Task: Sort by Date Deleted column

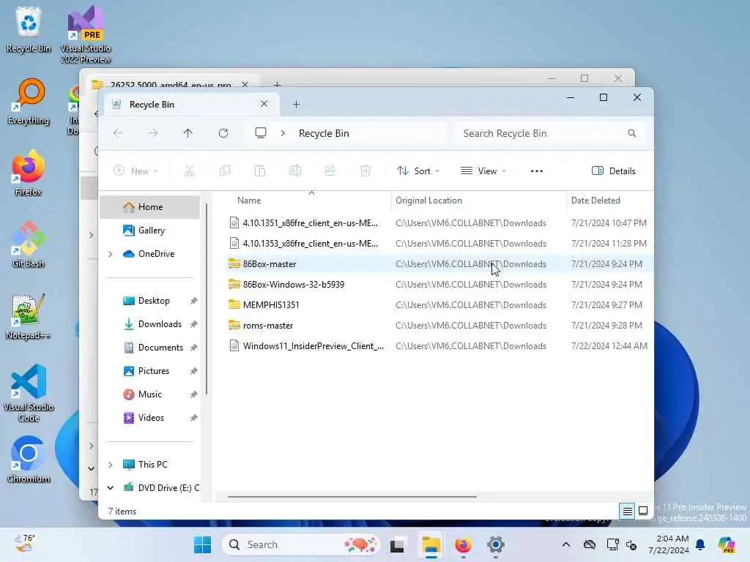Action: pyautogui.click(x=610, y=201)
